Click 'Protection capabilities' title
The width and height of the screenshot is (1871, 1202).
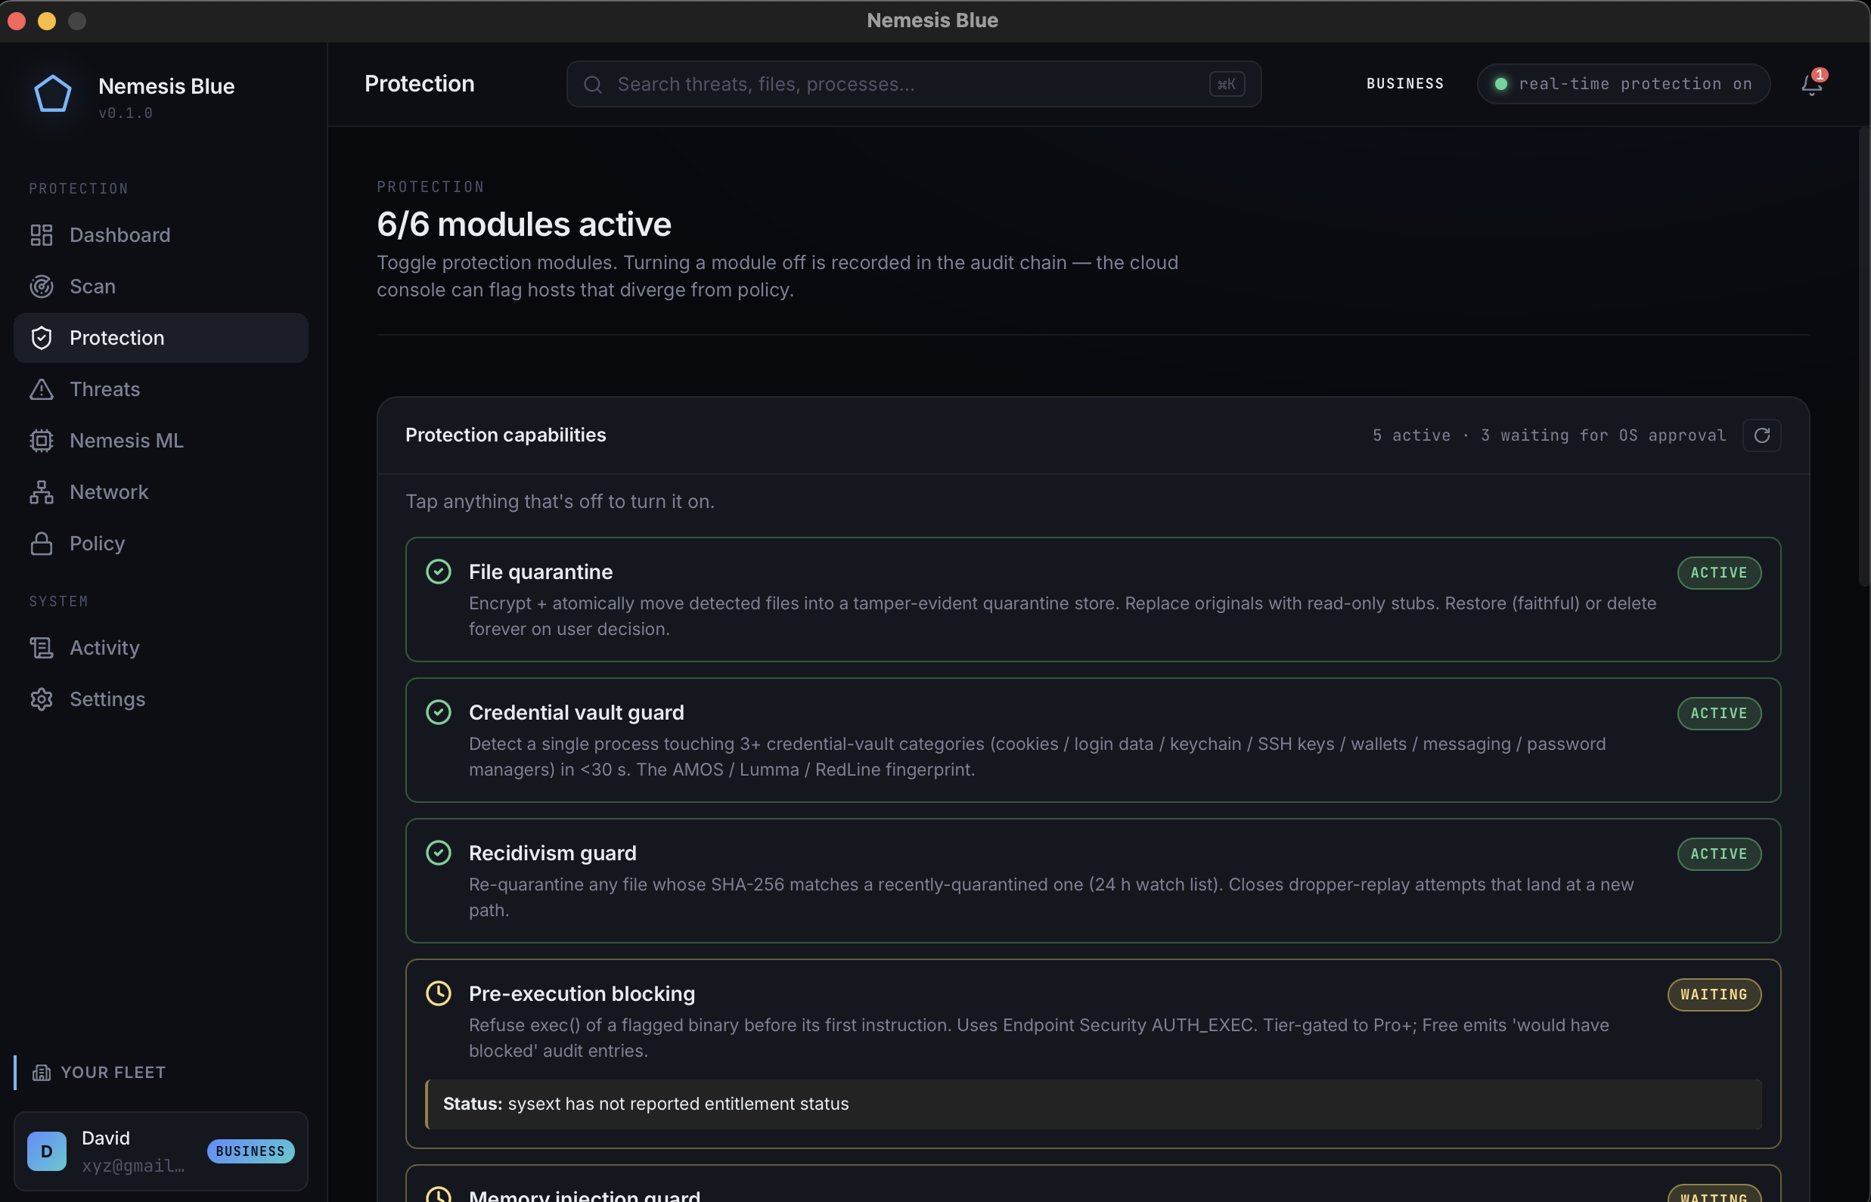506,435
